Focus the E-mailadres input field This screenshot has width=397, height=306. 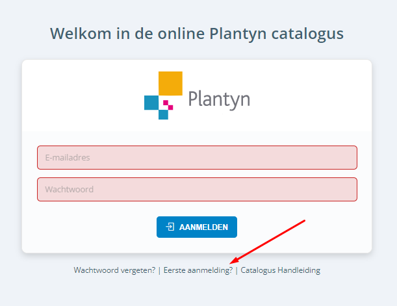point(197,157)
